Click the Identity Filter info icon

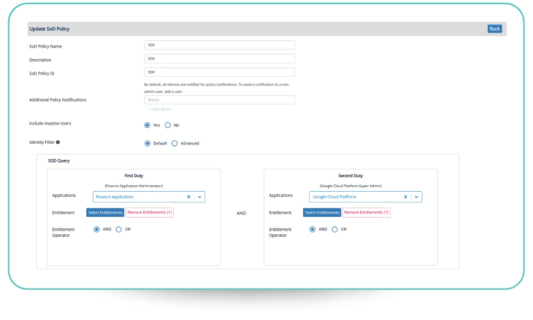pyautogui.click(x=58, y=143)
